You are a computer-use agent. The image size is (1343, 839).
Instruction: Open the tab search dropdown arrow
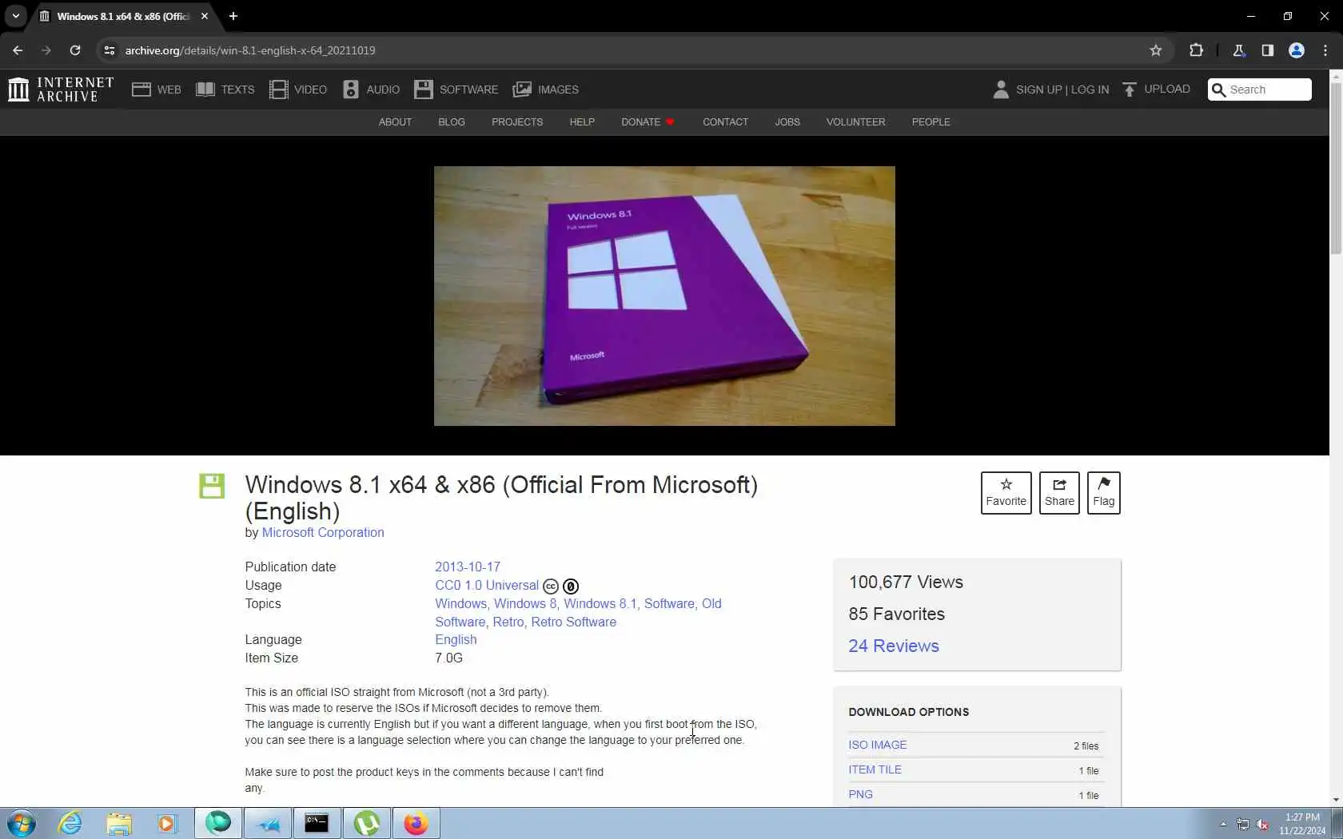(15, 16)
